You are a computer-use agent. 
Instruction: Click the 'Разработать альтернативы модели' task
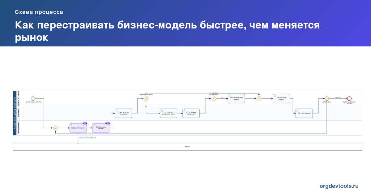click(168, 113)
